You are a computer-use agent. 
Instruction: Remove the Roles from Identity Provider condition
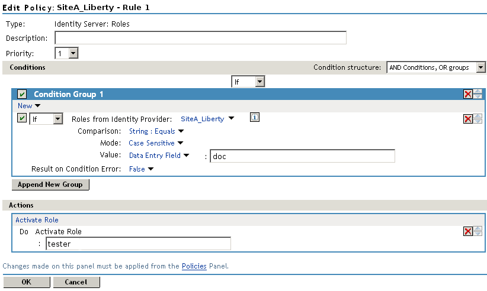tap(467, 119)
